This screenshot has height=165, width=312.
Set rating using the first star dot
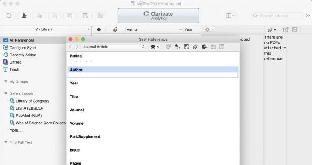click(71, 61)
